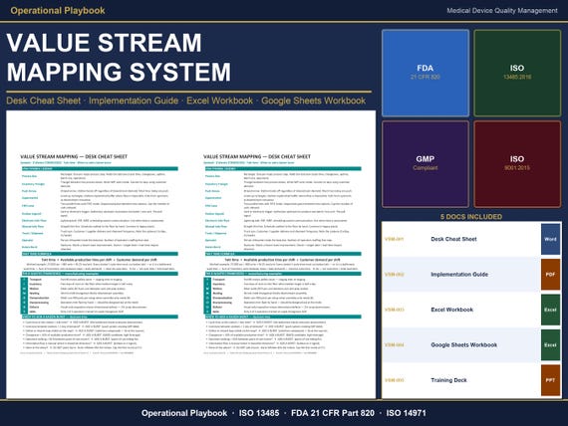Click the 'VALUE STREAM' title line
This screenshot has width=568, height=426.
pos(104,43)
